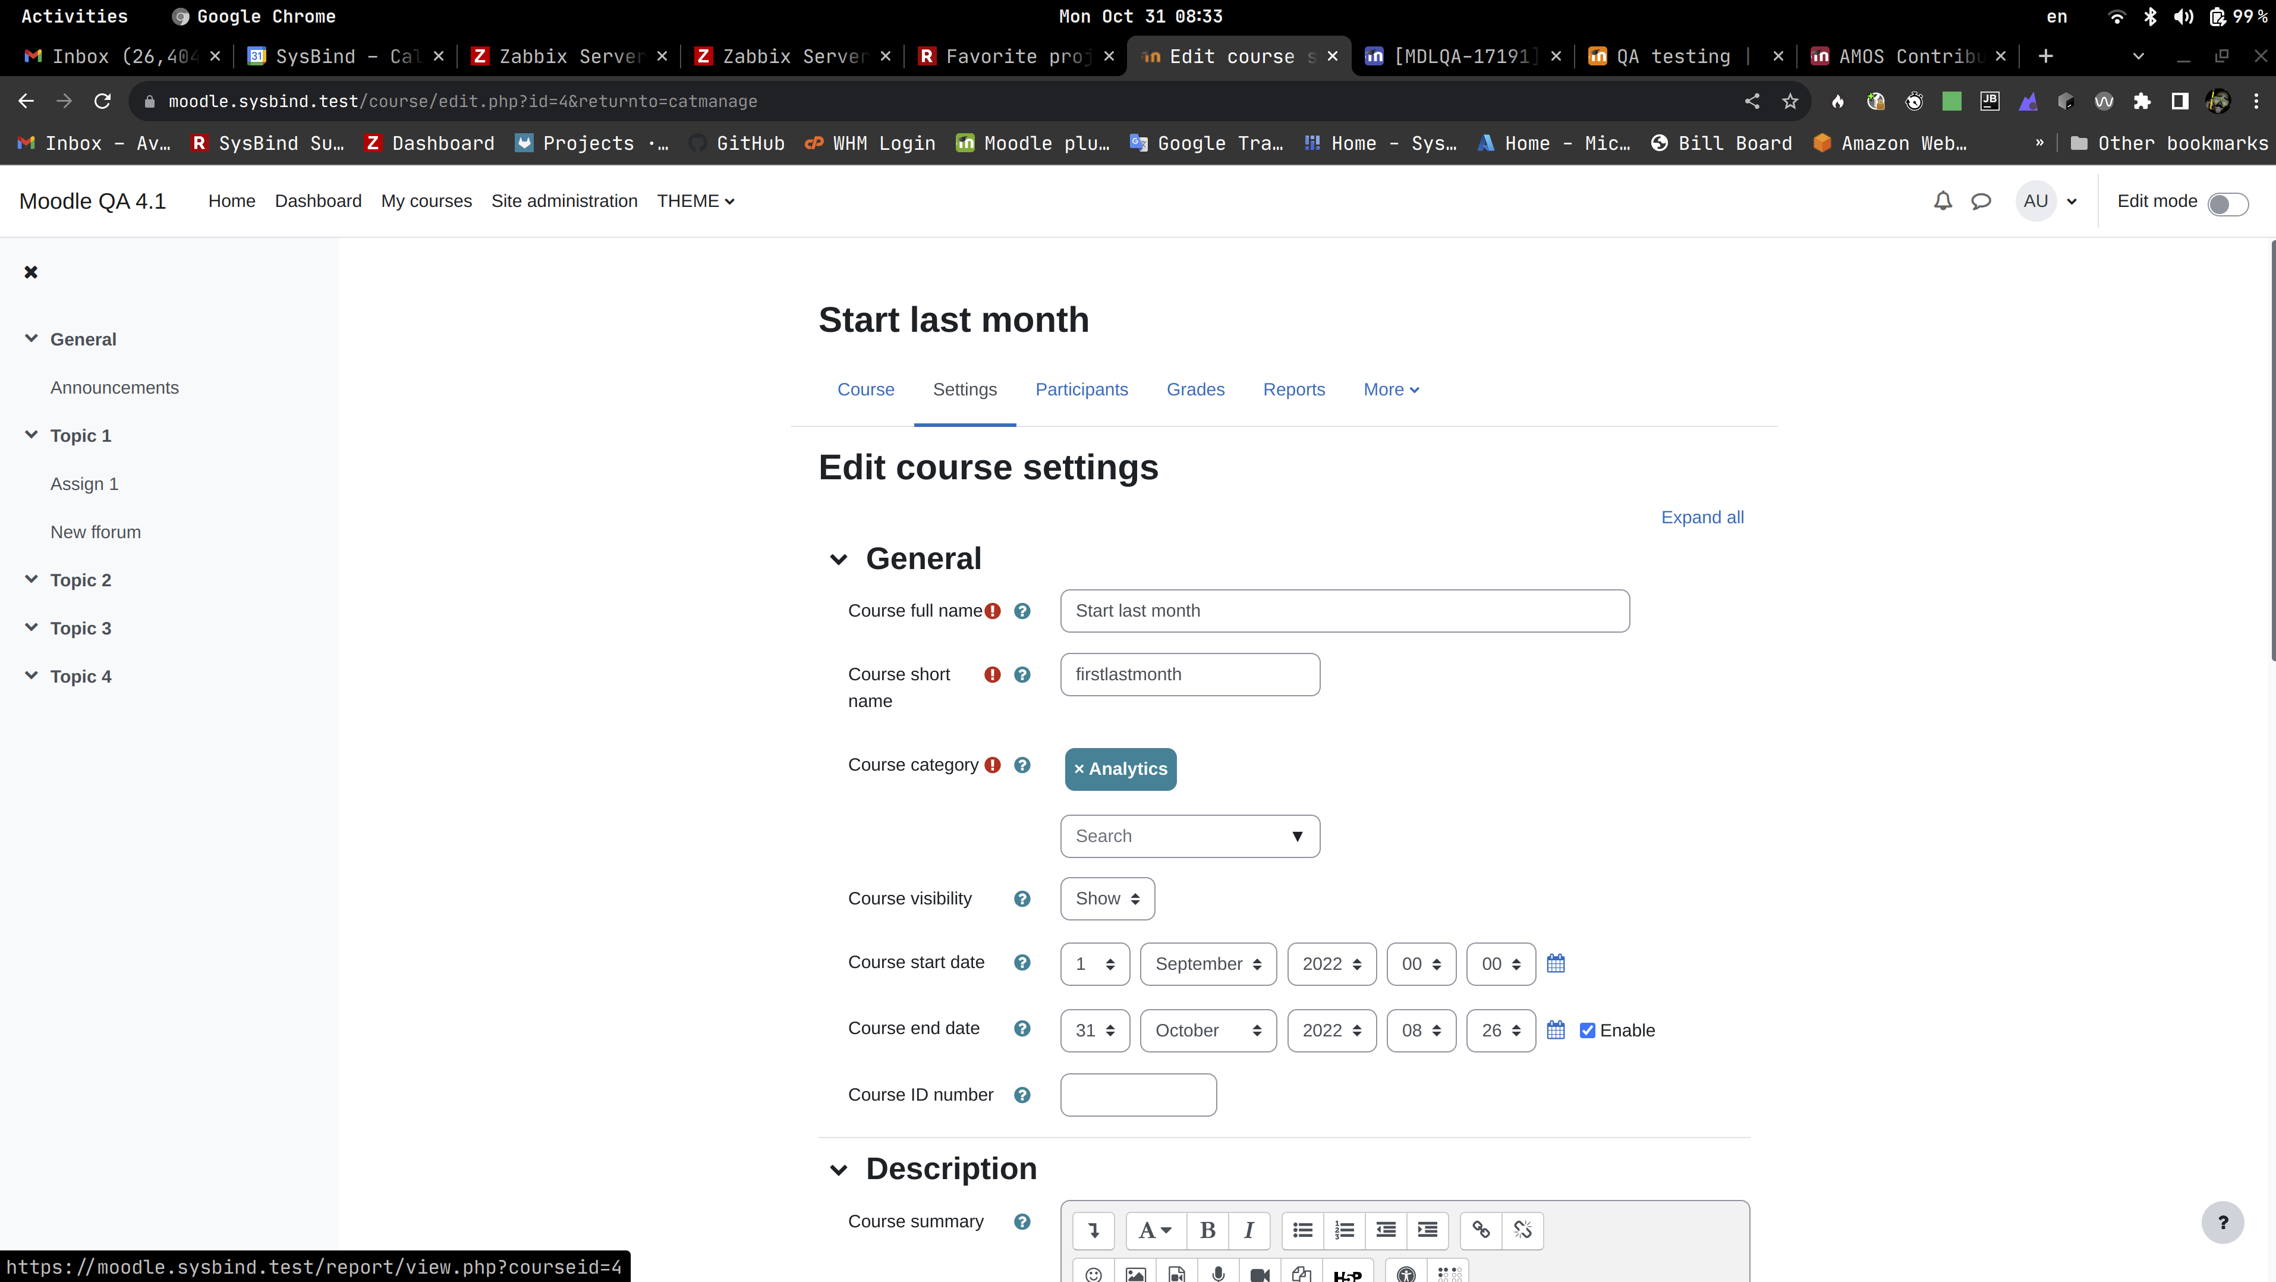
Task: Open the end date hour 08 dropdown
Action: (x=1421, y=1030)
